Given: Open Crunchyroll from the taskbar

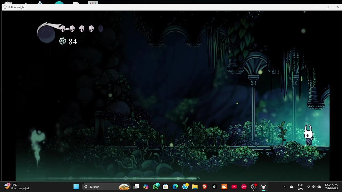Looking at the screenshot, I should (x=224, y=187).
